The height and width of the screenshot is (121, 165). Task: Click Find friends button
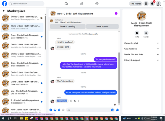136,4
